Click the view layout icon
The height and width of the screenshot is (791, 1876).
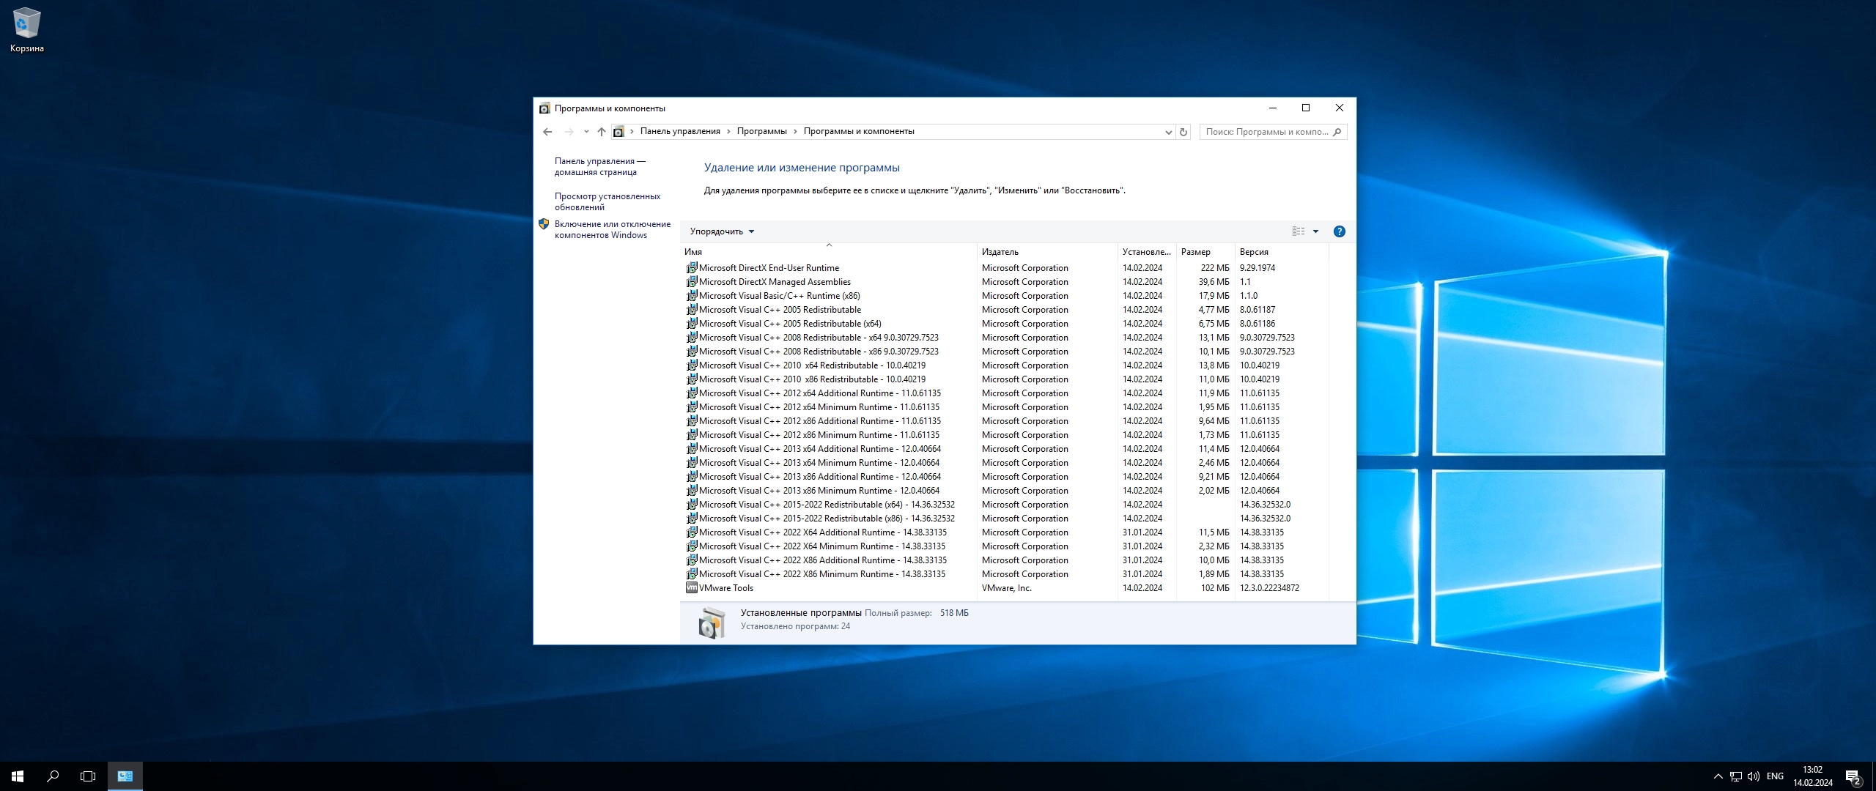tap(1298, 231)
